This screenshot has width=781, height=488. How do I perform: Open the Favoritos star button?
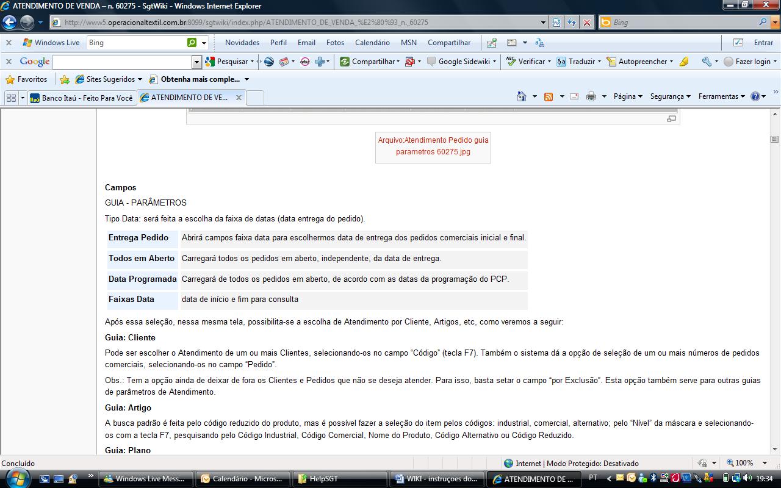pyautogui.click(x=27, y=79)
